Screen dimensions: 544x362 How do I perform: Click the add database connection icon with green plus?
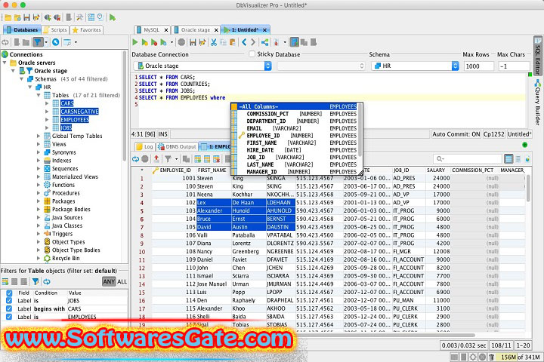[48, 17]
